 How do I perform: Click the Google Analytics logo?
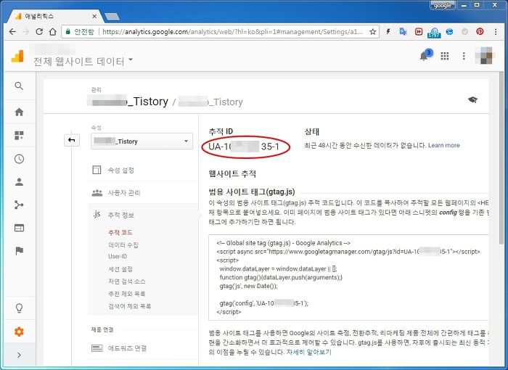tap(17, 56)
